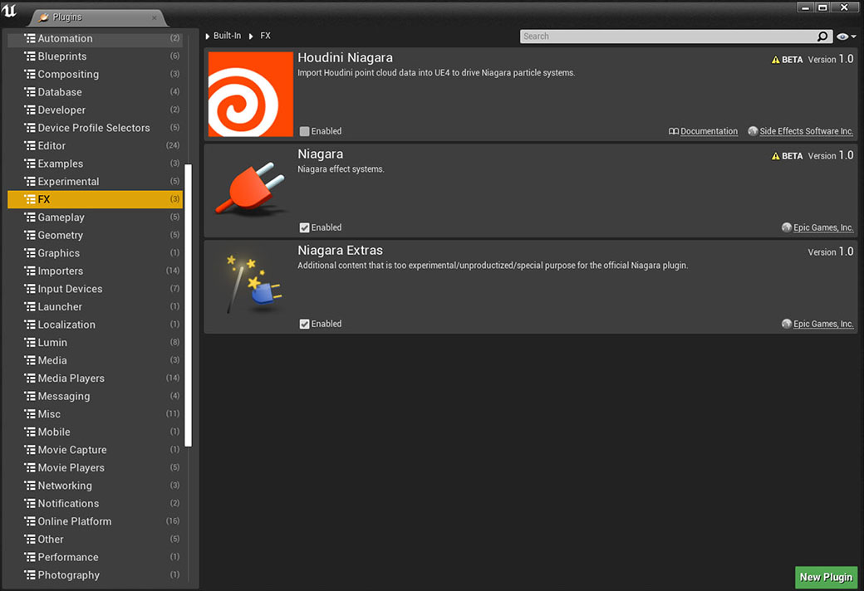Image resolution: width=864 pixels, height=591 pixels.
Task: Select the Graphics category
Action: point(95,253)
